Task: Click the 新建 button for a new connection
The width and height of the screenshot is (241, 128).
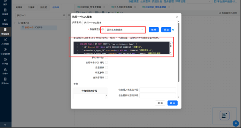Action: click(166, 30)
